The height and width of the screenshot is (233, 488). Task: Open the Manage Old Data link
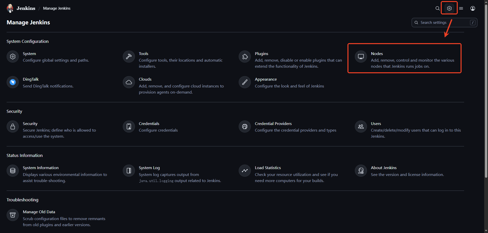(x=39, y=212)
